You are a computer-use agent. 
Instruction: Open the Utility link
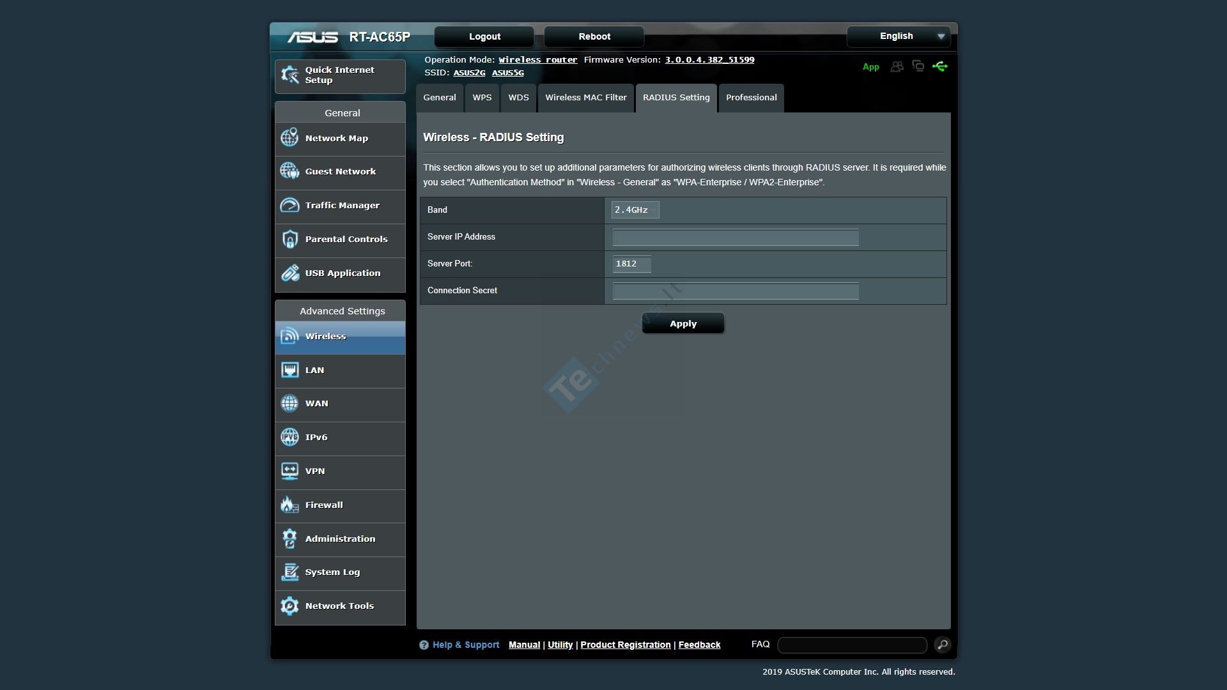(x=560, y=645)
